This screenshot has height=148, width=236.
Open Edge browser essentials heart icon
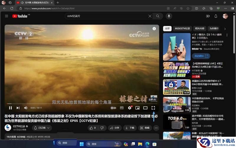click(218, 9)
